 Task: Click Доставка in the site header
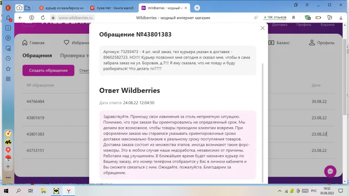pos(280,25)
